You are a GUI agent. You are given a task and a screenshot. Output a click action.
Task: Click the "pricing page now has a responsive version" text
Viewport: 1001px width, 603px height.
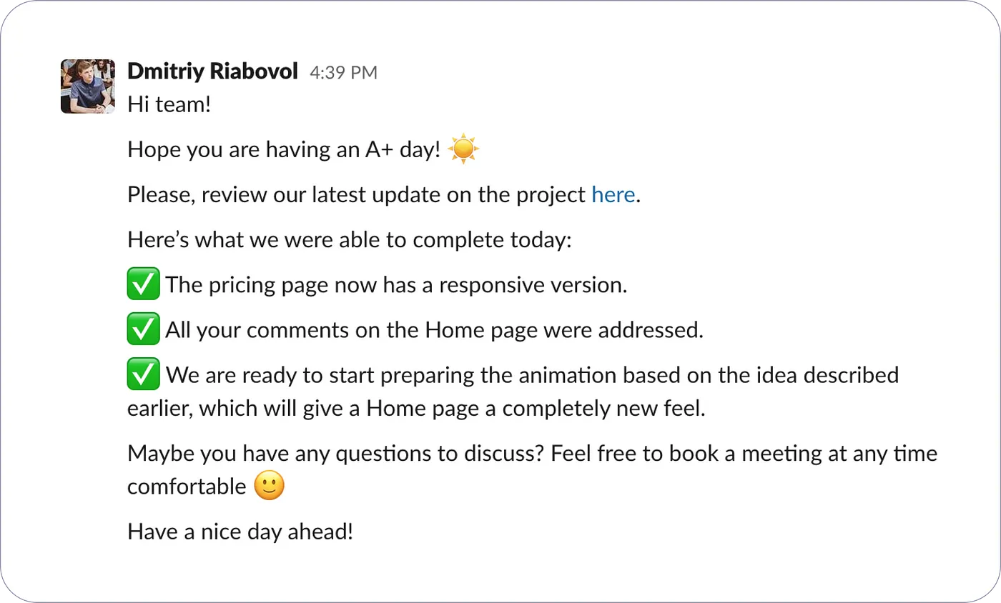click(397, 285)
